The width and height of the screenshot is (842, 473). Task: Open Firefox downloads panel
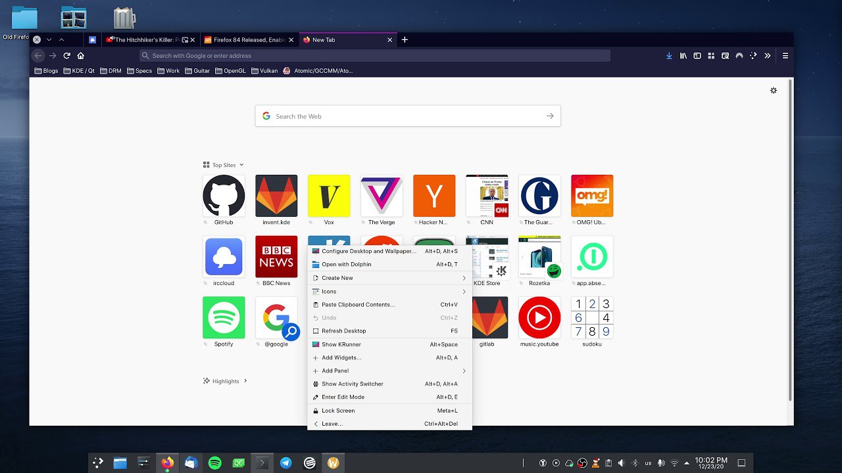coord(669,56)
